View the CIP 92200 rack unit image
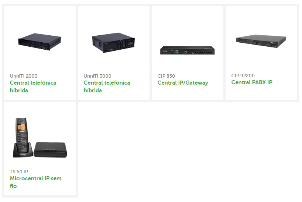Image resolution: width=302 pixels, height=202 pixels. (261, 41)
